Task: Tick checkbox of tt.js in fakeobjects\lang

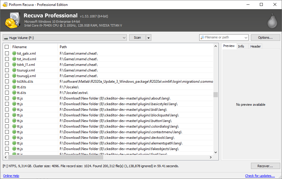Action: click(7, 149)
